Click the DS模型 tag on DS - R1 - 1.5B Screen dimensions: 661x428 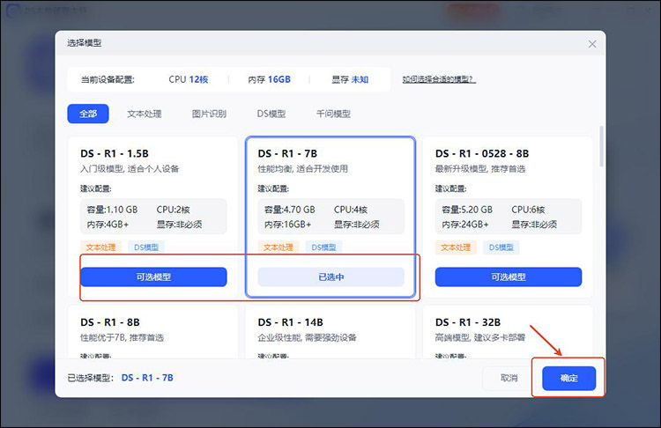(146, 247)
